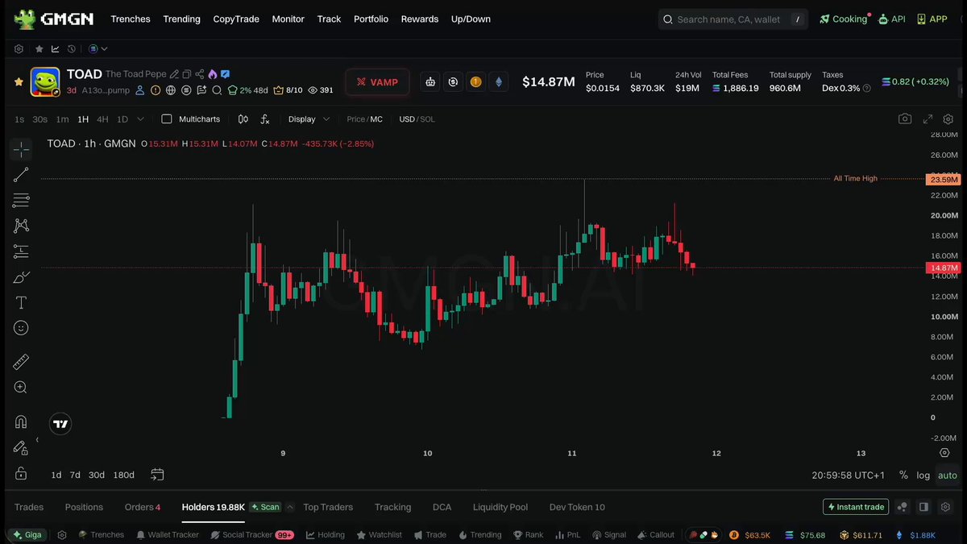Copy the TOAD token name
Screen dimensions: 967x544
[x=187, y=74]
